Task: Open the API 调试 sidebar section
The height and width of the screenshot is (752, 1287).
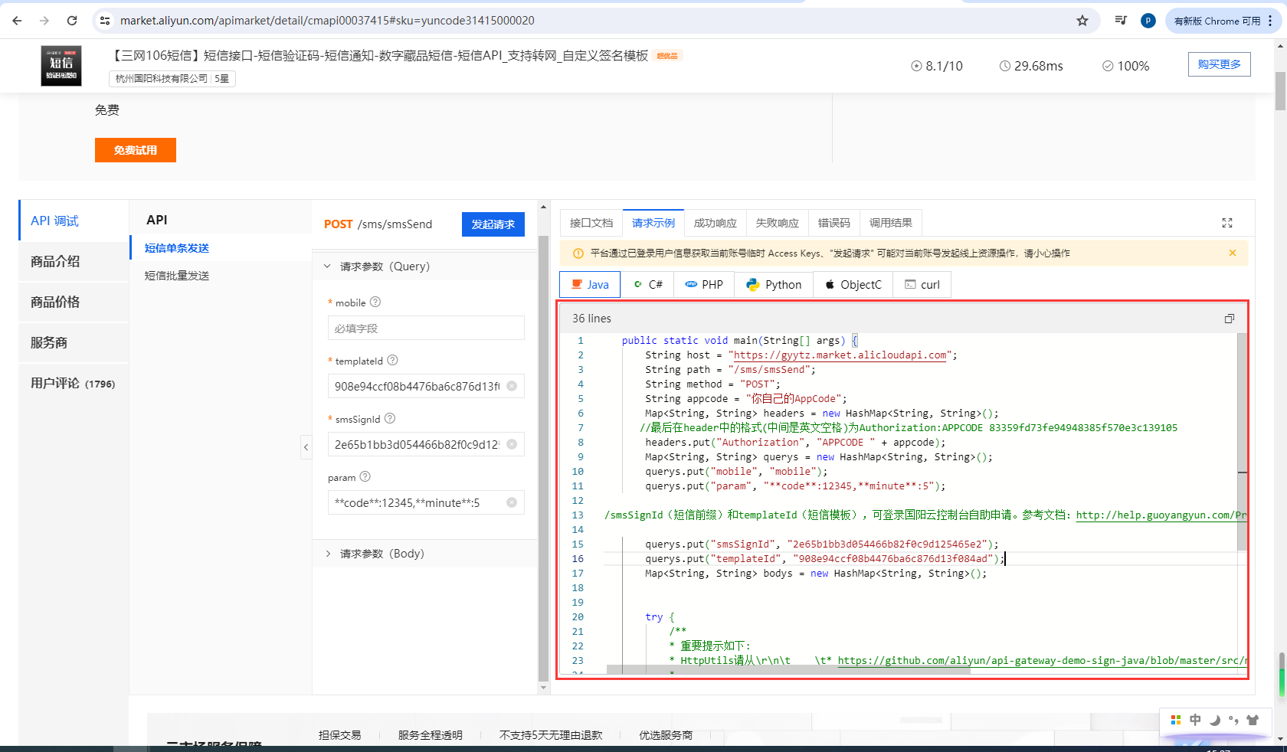Action: (x=74, y=221)
